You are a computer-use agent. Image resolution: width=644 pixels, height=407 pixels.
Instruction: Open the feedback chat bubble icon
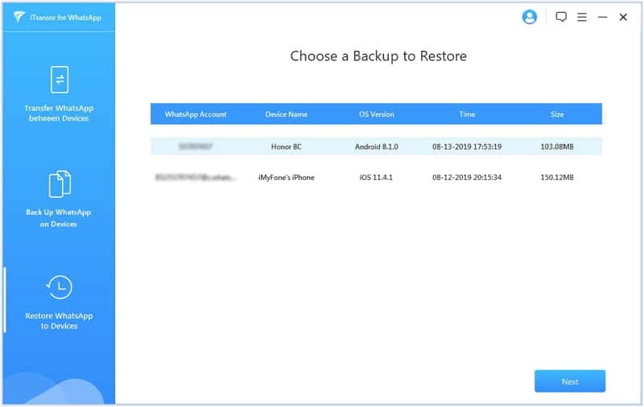point(561,17)
